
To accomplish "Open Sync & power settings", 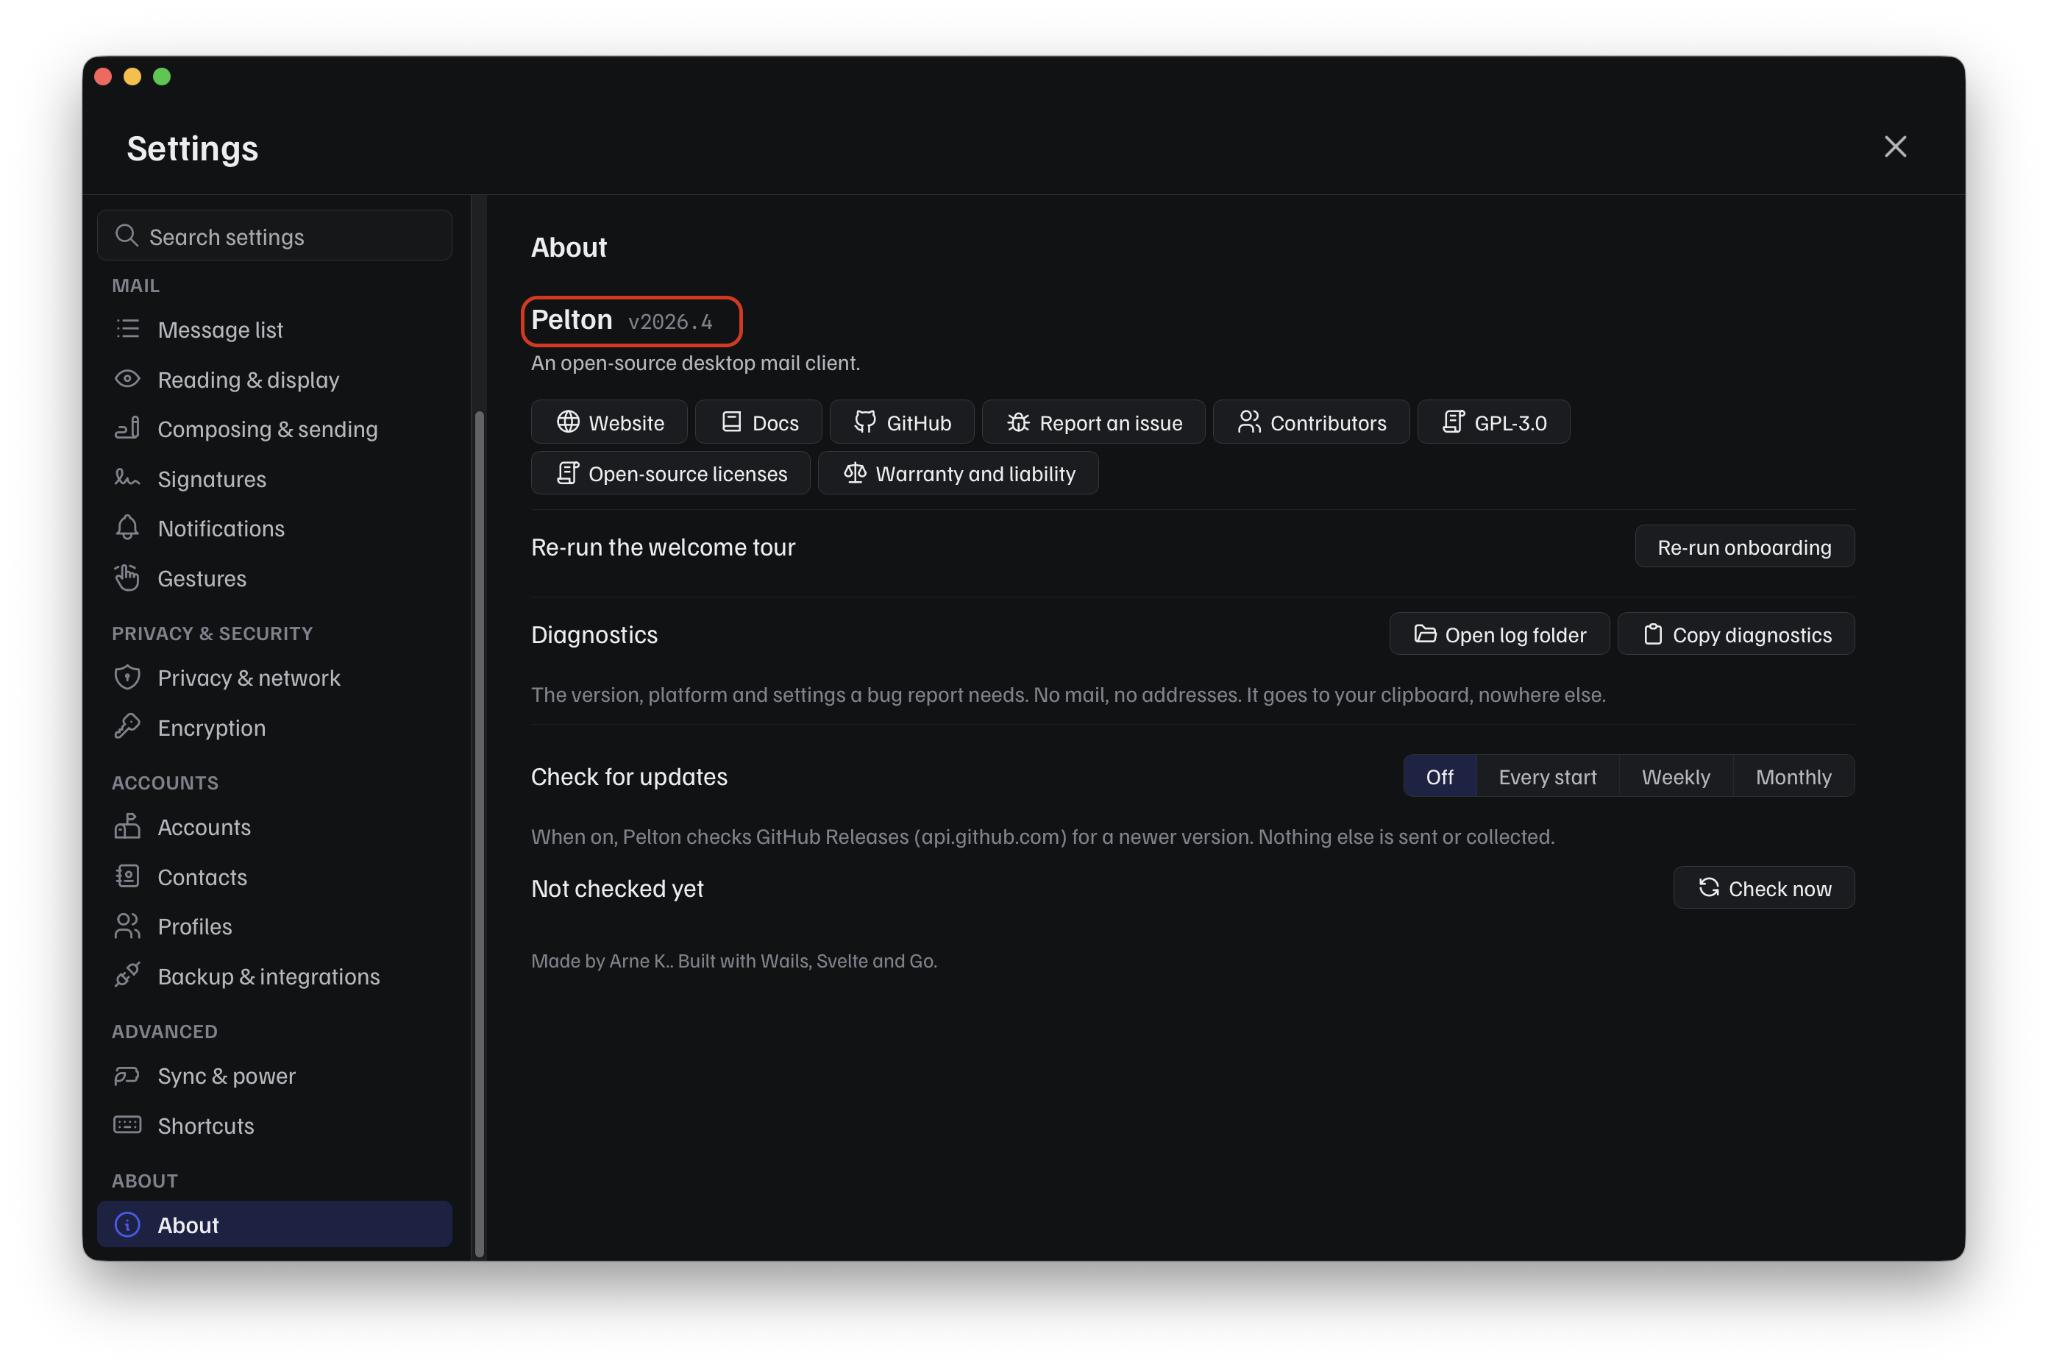I will click(x=274, y=1076).
